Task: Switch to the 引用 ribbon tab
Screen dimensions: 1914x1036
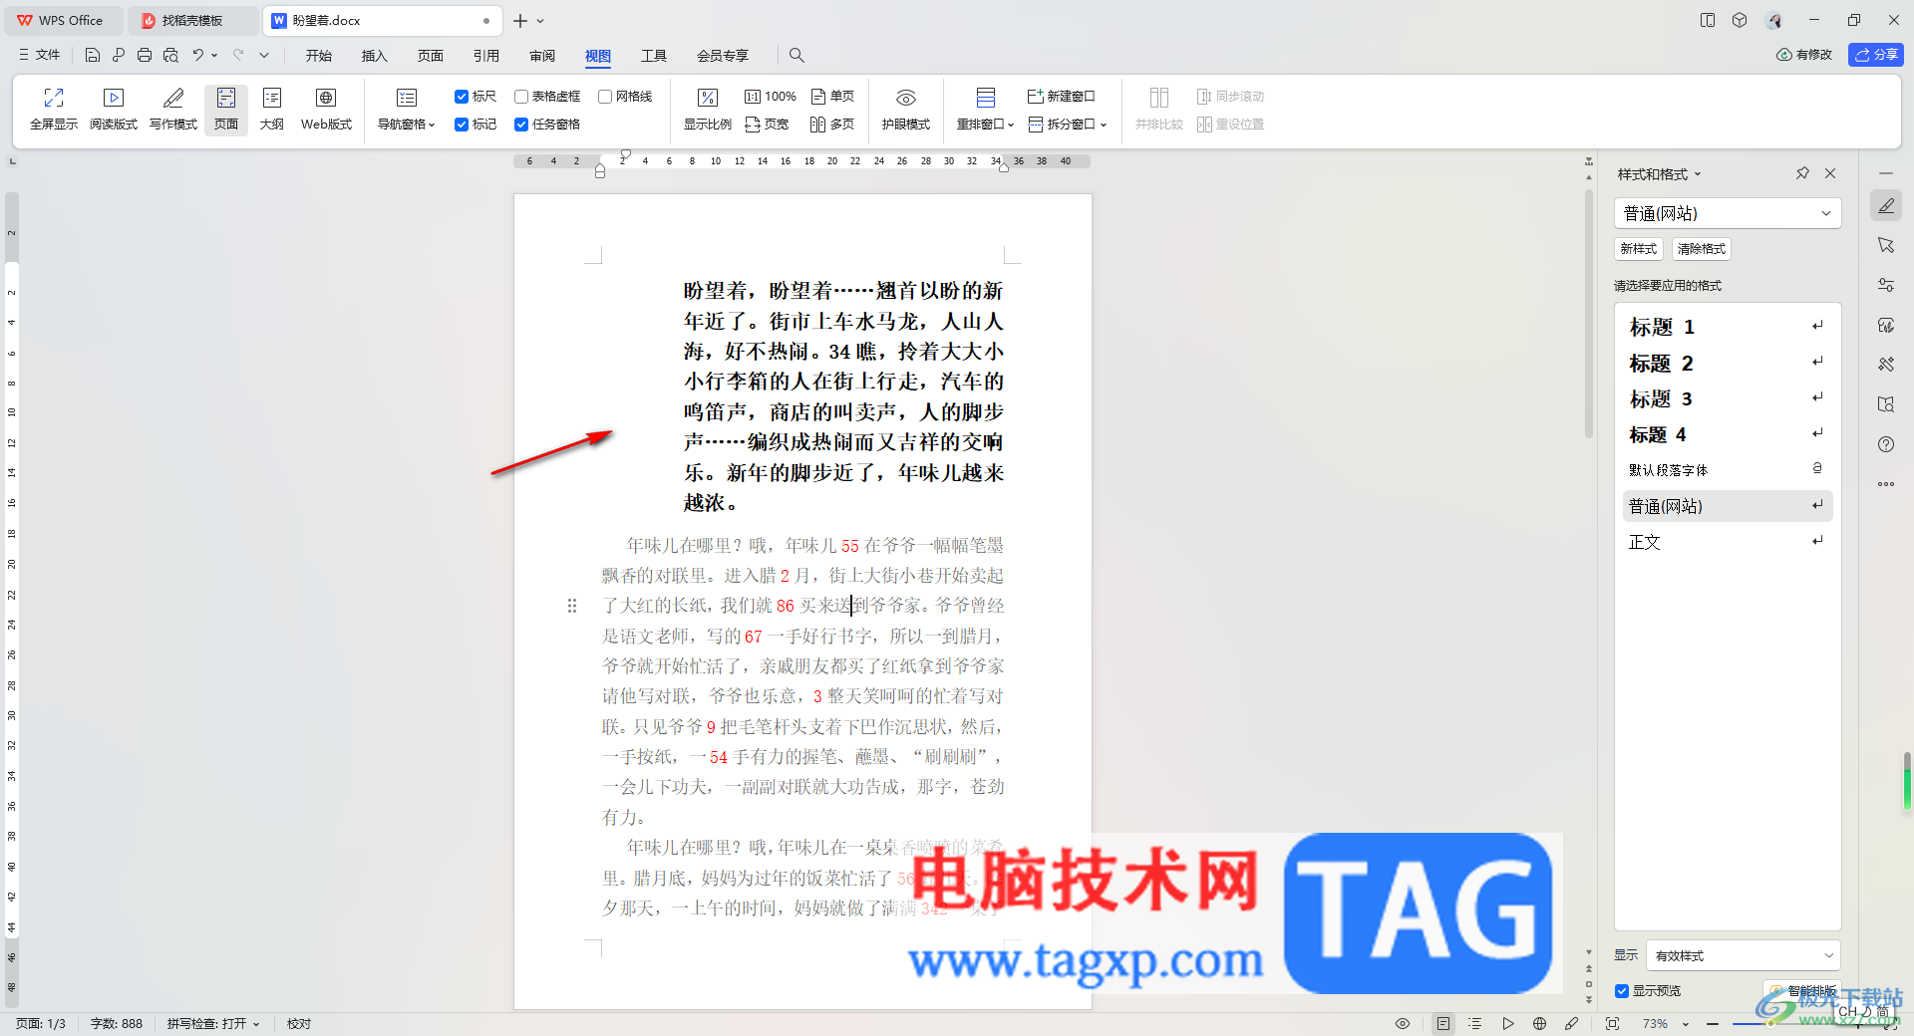Action: 486,56
